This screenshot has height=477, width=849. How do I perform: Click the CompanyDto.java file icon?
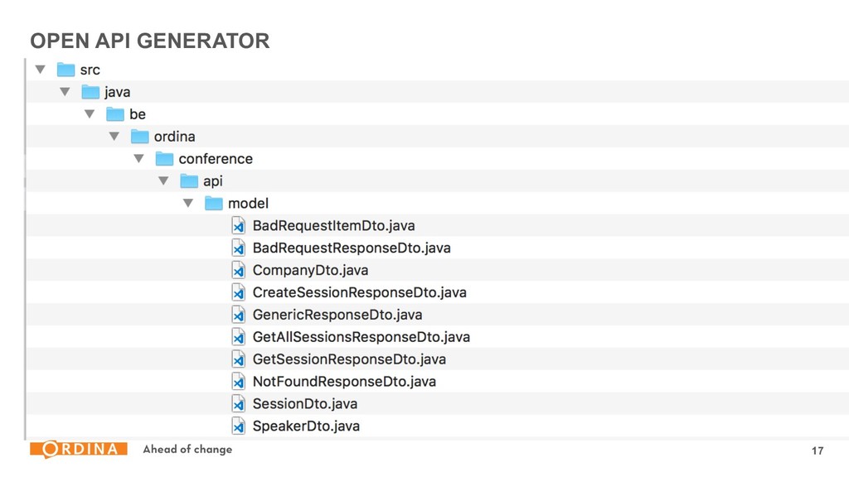pos(238,270)
